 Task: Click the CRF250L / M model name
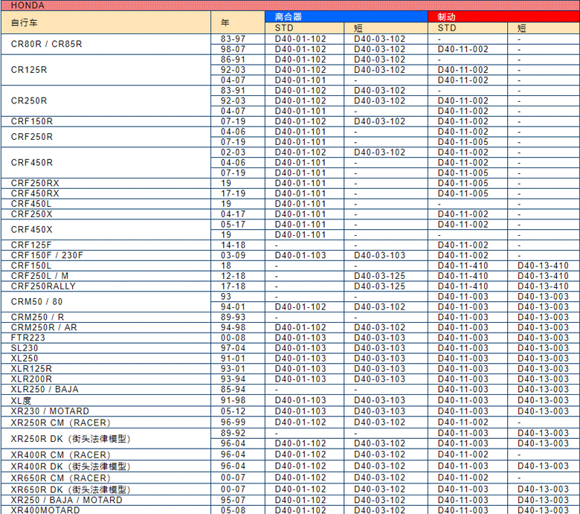pos(39,276)
